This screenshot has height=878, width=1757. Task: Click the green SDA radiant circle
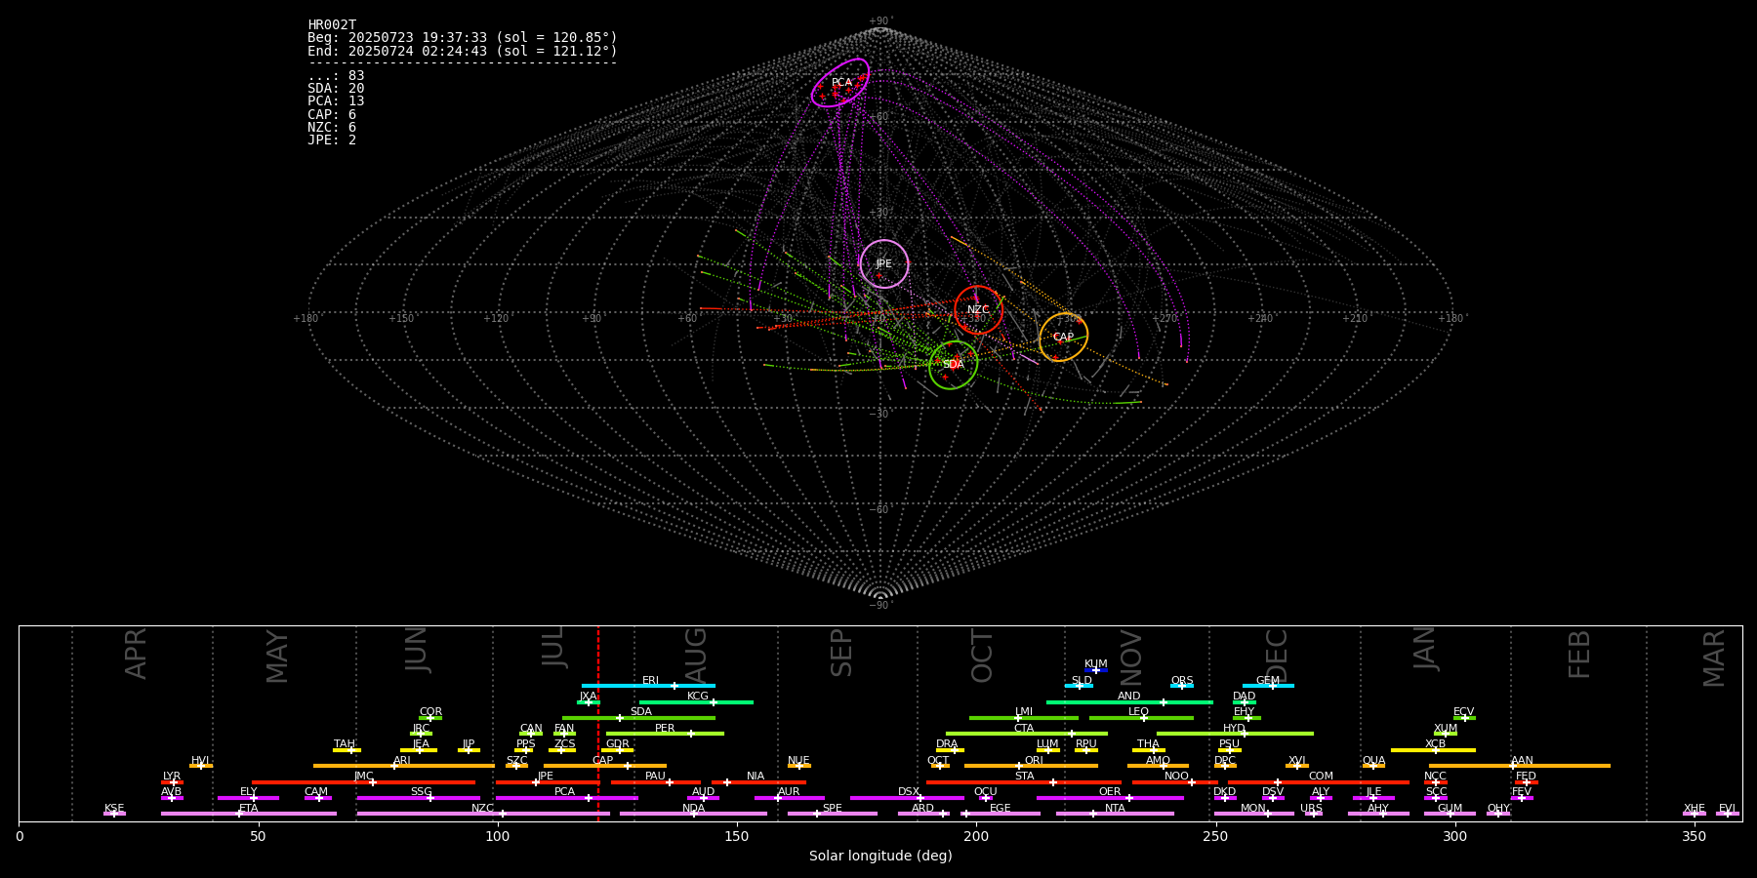[x=954, y=365]
